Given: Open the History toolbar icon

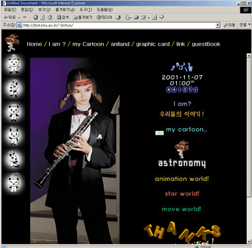Looking at the screenshot, I should click(x=118, y=17).
